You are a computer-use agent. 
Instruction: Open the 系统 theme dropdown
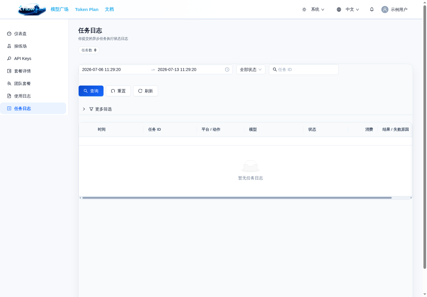point(318,10)
